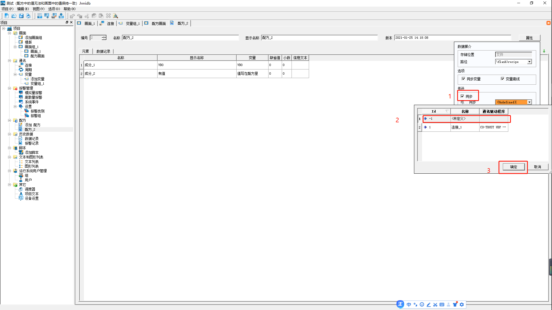
Task: Click the Compile project toolbar icon
Action: [40, 16]
